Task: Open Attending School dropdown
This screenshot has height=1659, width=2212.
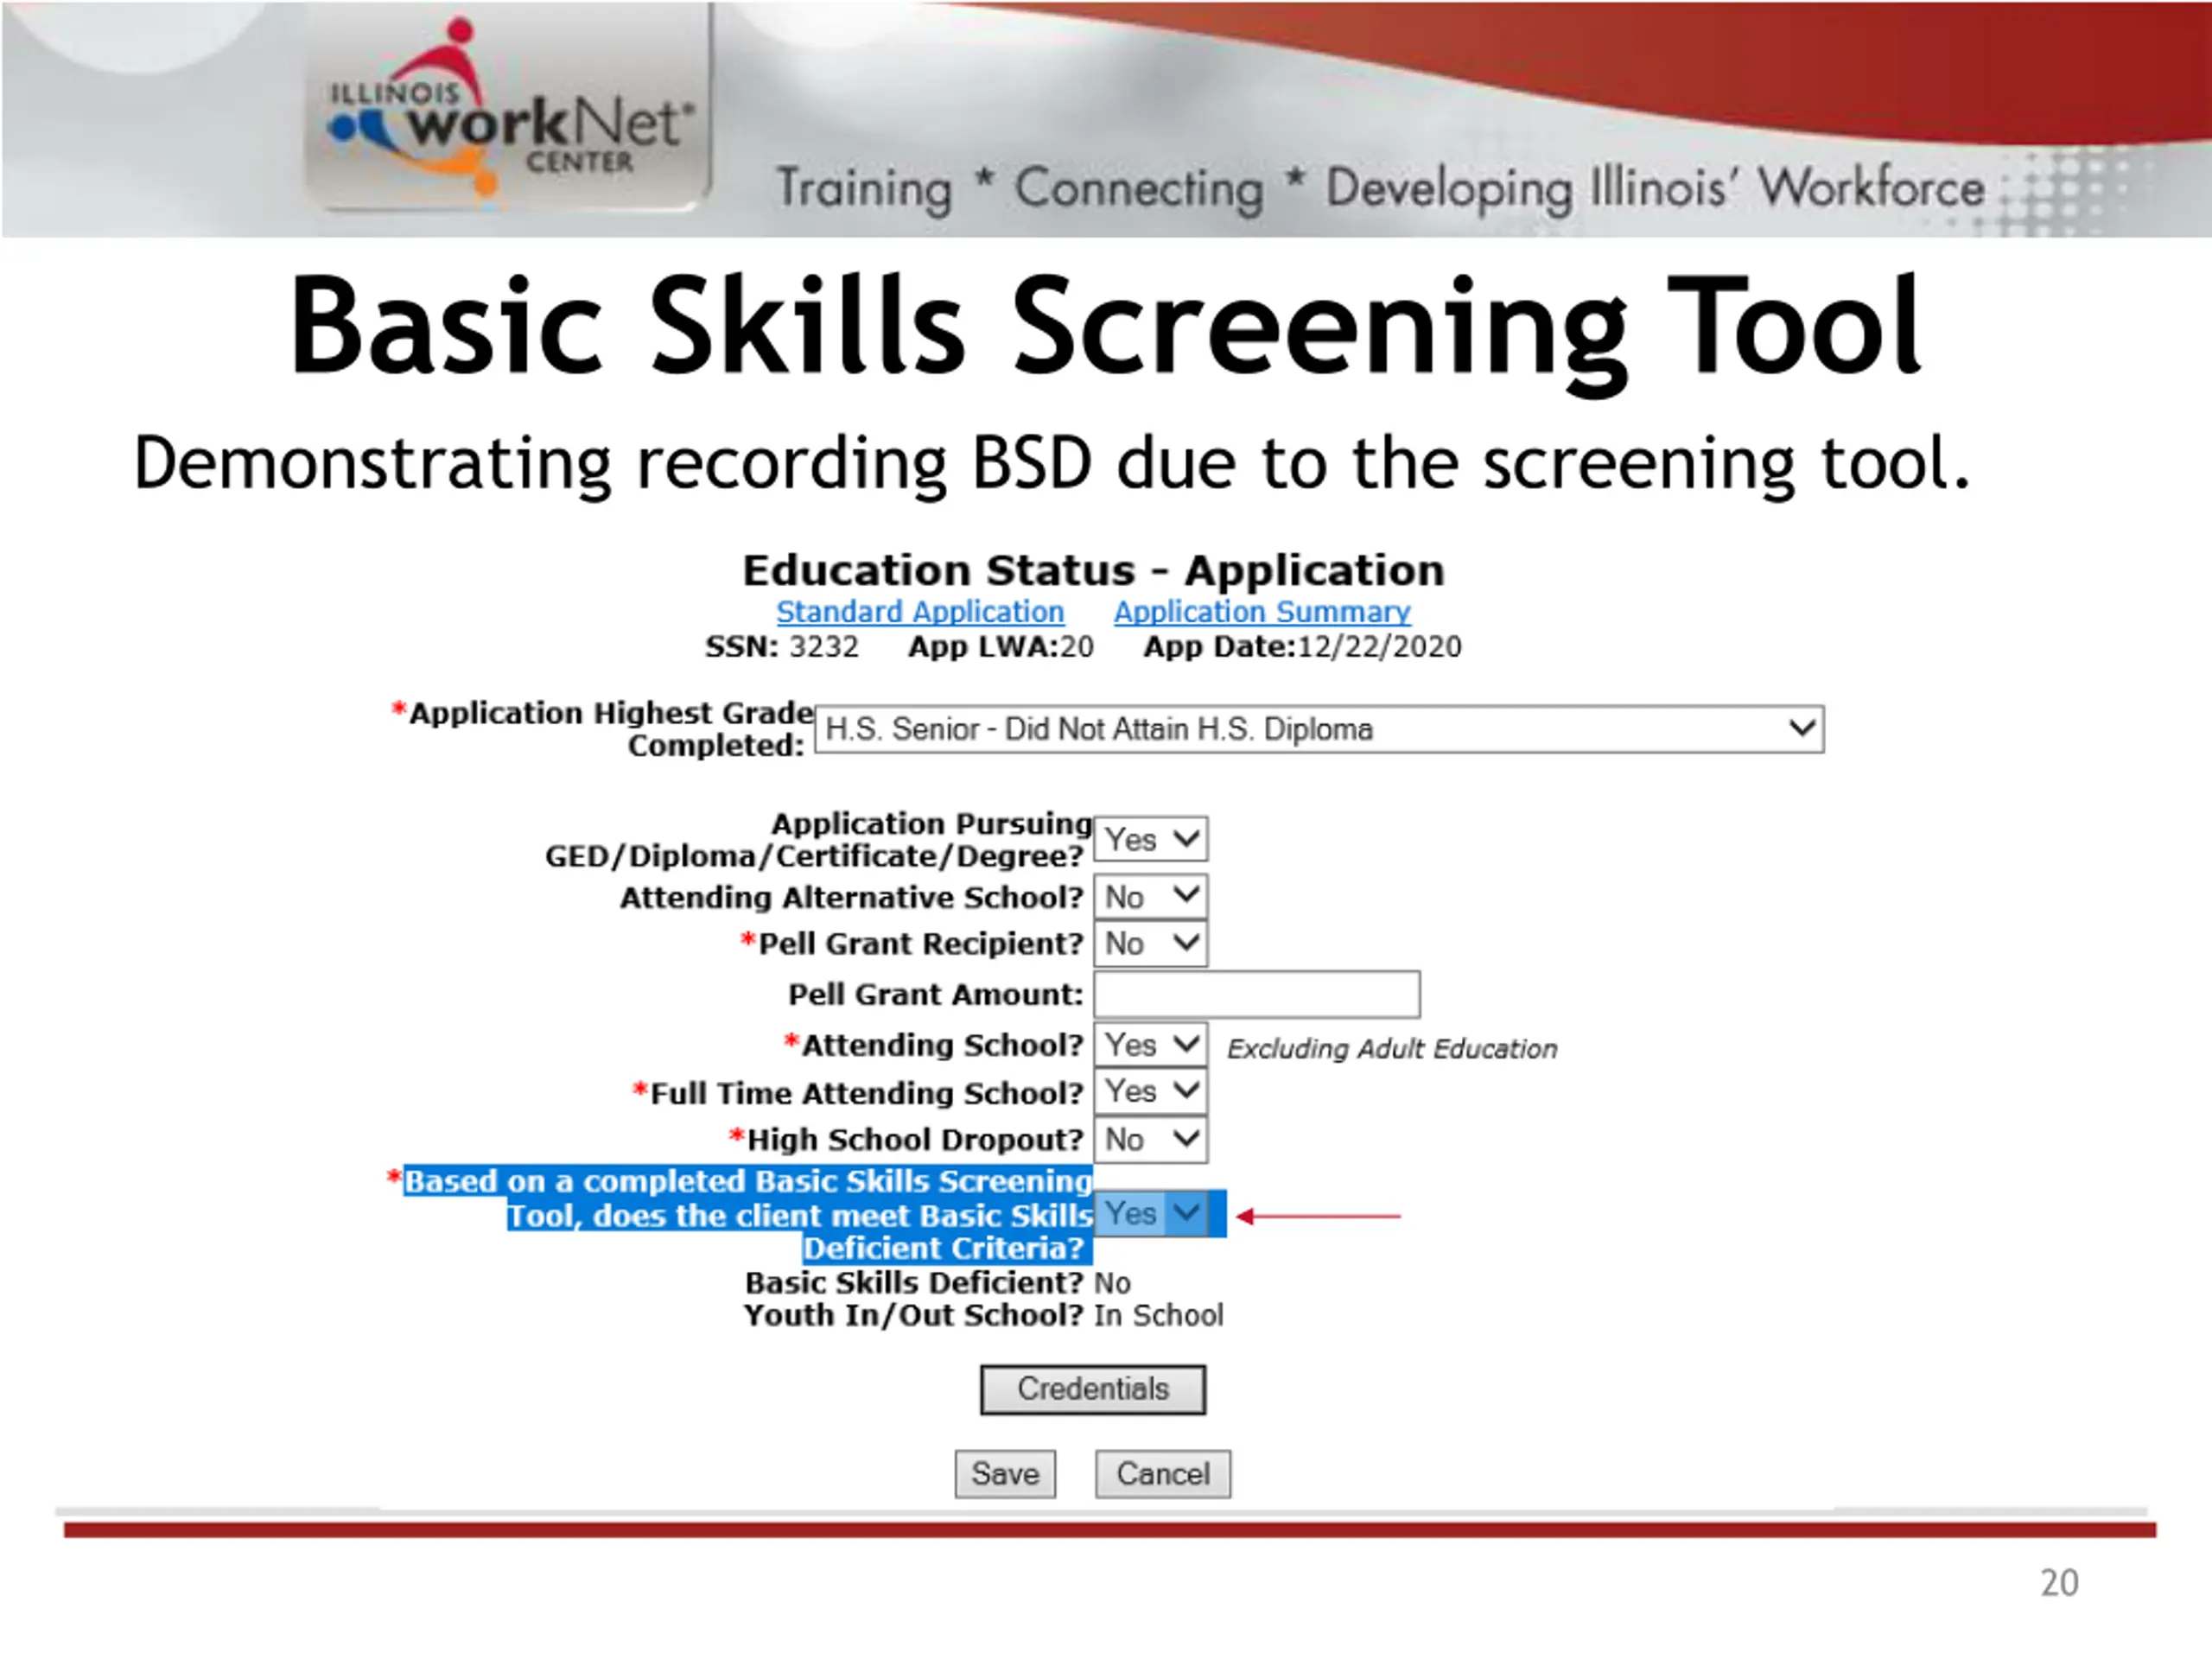Action: [1150, 1044]
